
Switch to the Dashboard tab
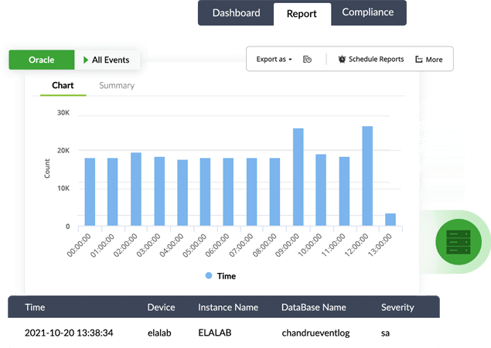236,13
